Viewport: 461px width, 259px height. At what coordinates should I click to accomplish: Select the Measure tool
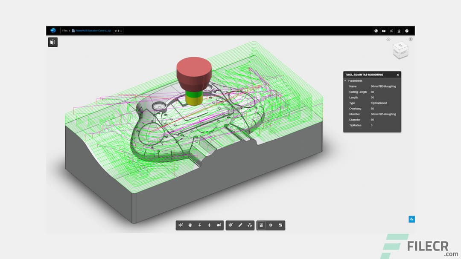pyautogui.click(x=241, y=225)
